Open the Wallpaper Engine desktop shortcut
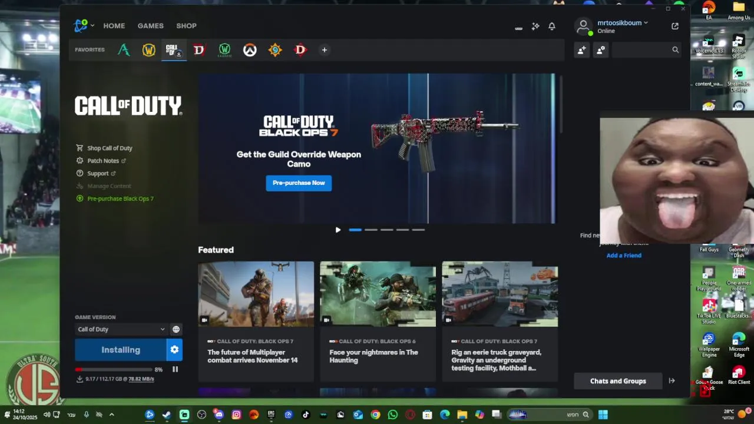754x424 pixels. click(x=709, y=346)
